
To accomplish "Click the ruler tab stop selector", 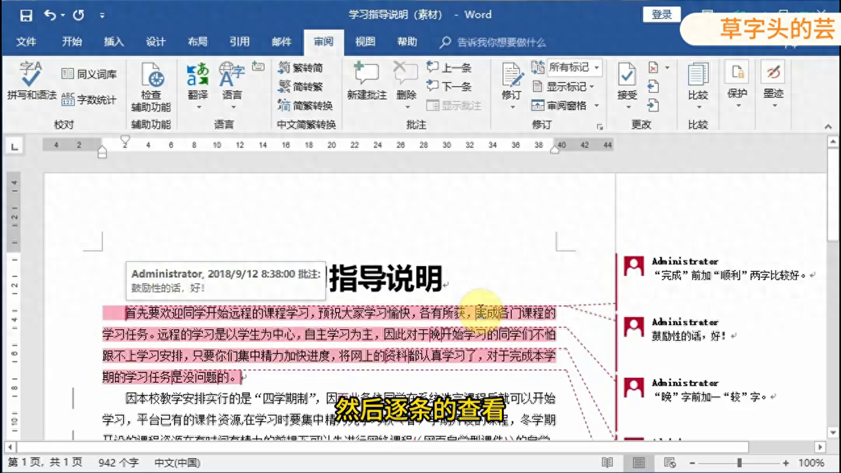I will point(15,146).
